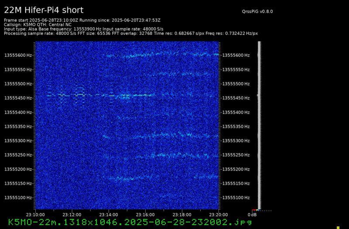This screenshot has height=229, width=349.
Task: Click "Input sample rate: 48000 S/s" text
Action: (x=133, y=29)
